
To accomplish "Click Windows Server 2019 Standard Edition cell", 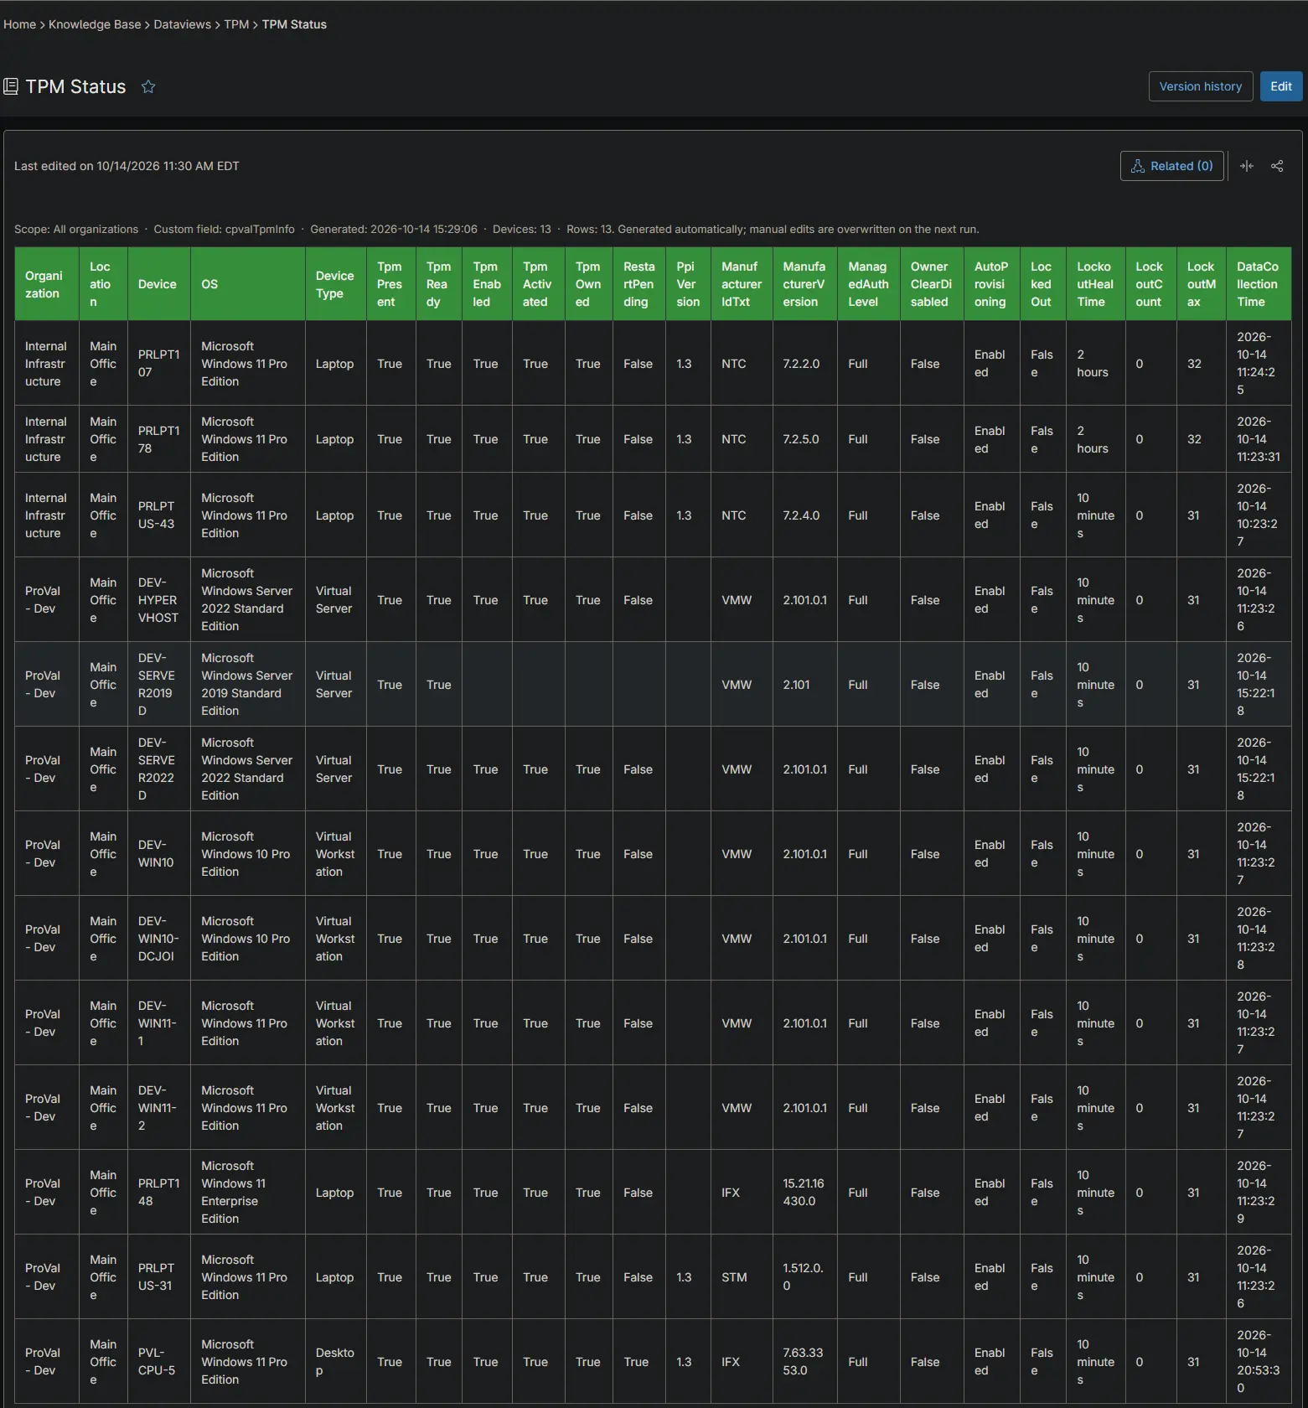I will 248,685.
